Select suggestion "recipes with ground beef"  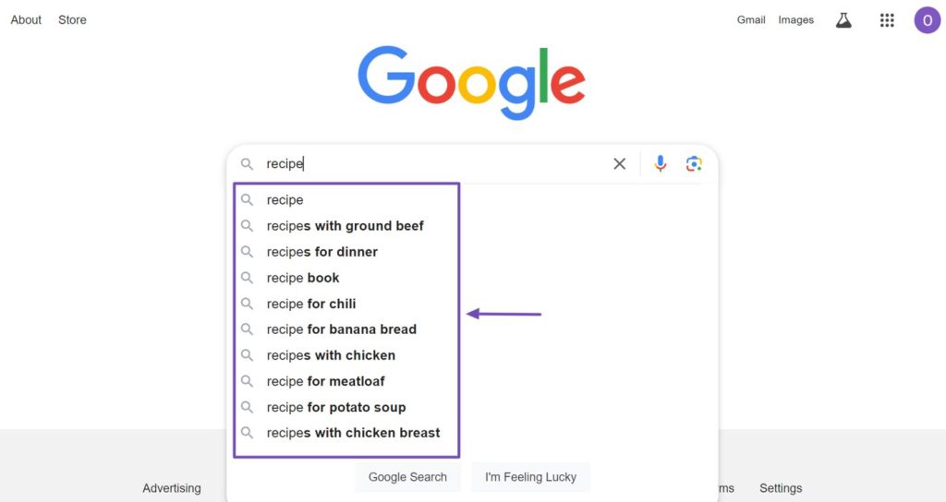[345, 226]
